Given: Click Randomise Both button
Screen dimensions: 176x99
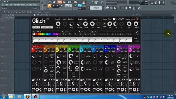Looking at the screenshot, I should click(x=75, y=34).
